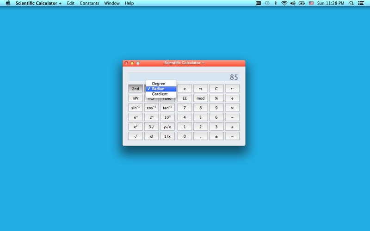Open the volume control in menu bar
The width and height of the screenshot is (370, 231).
293,3
